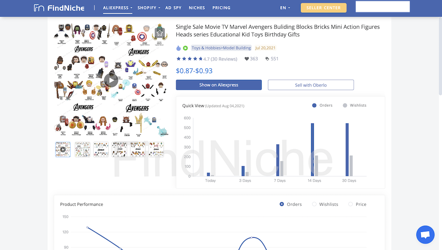Click the SELLER CENTER button

(324, 7)
